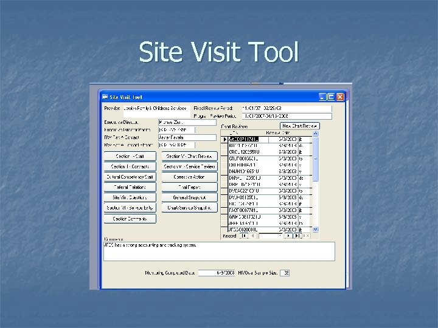Viewport: 438px width, 328px height.
Task: Go to next chart review record
Action: tap(288, 236)
